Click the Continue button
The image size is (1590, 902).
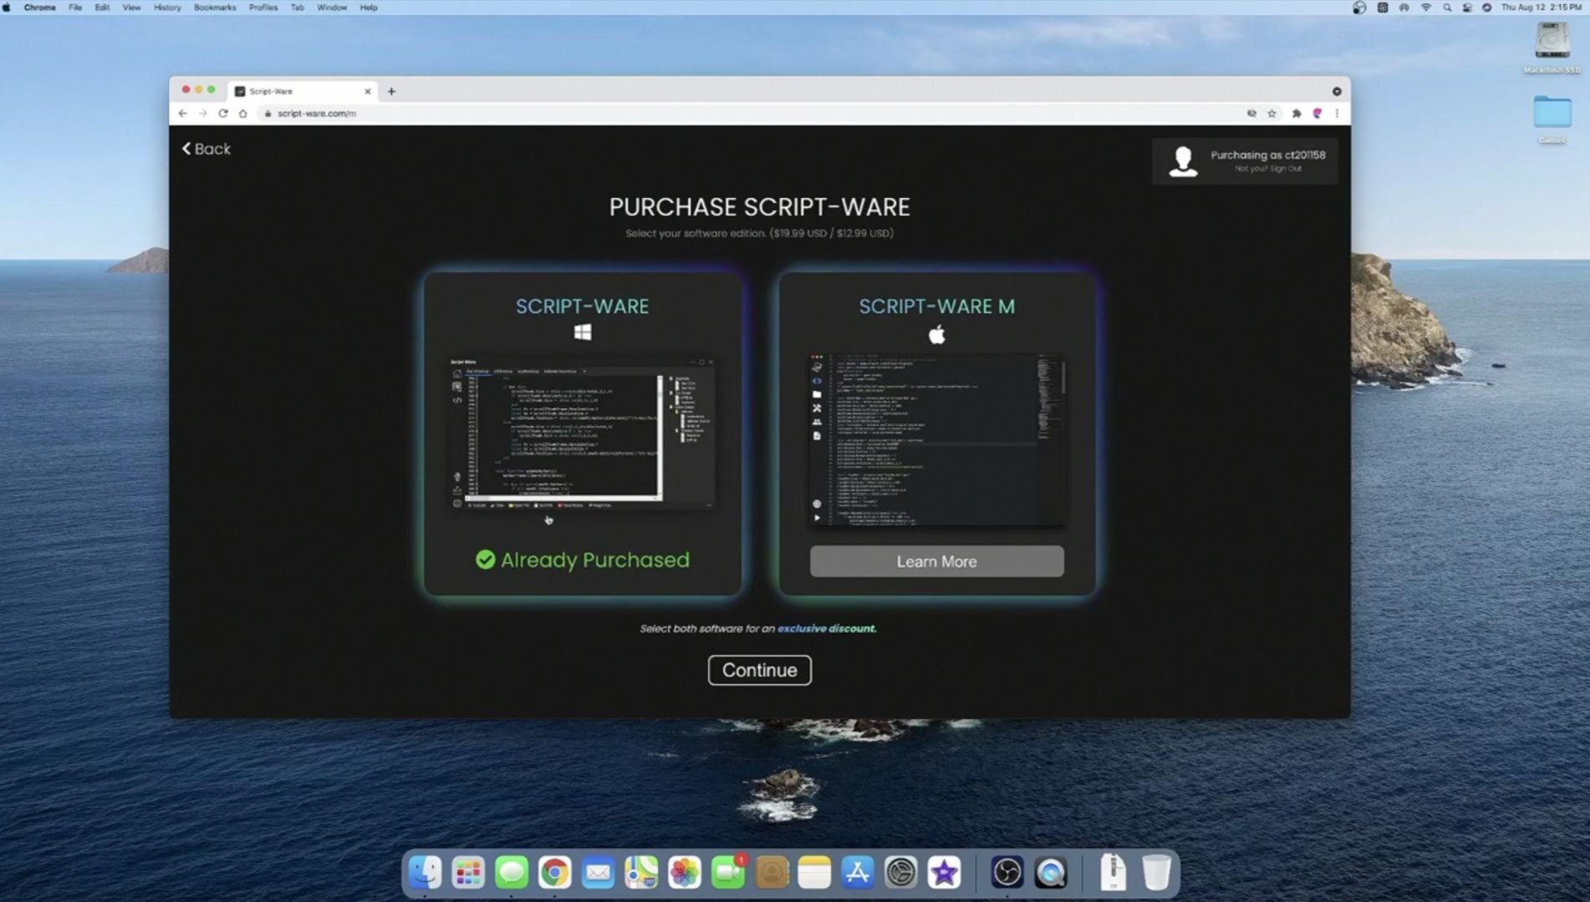(x=759, y=670)
